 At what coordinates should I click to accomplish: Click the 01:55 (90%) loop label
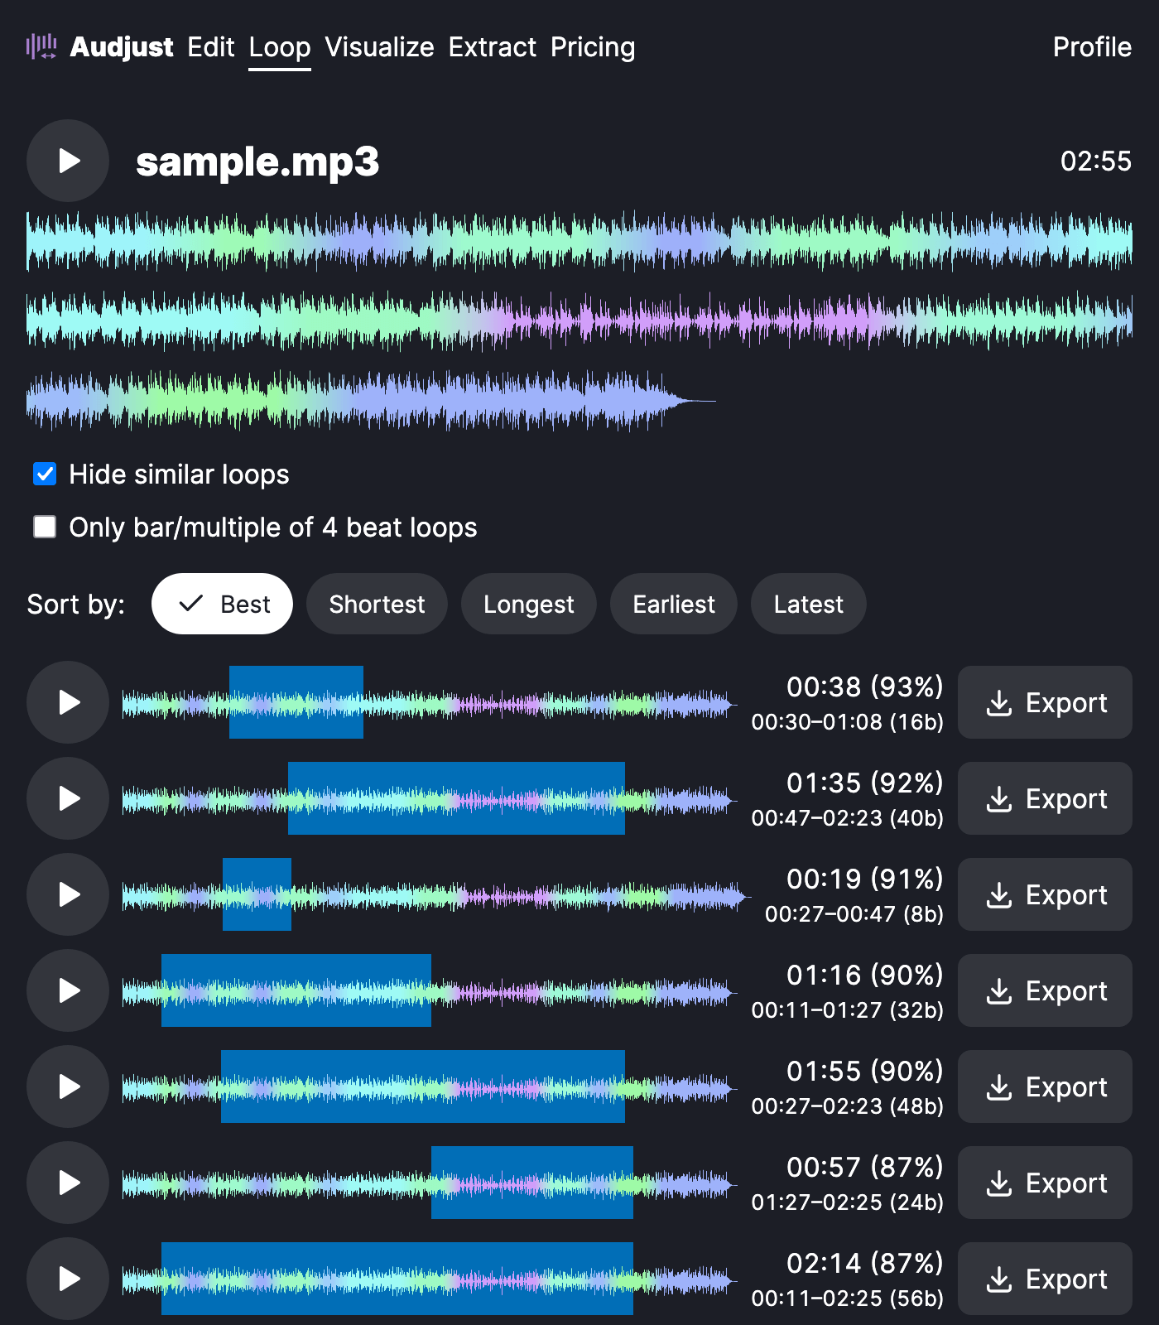865,1071
